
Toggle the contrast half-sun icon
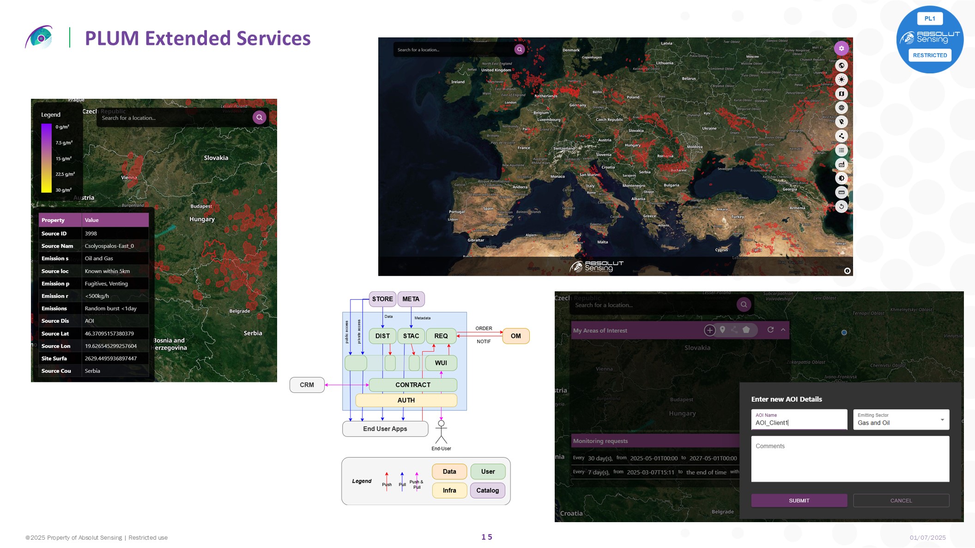click(x=841, y=178)
